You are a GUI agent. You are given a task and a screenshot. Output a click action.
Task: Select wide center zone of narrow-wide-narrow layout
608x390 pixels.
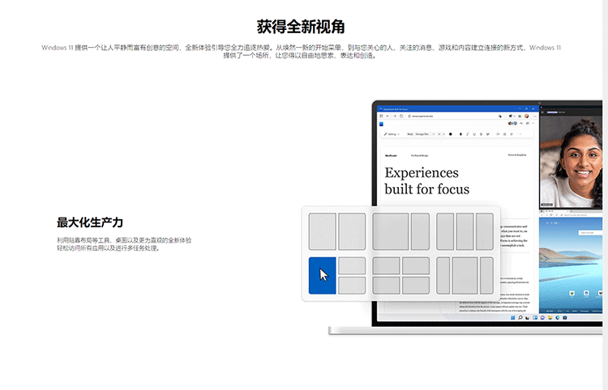pos(465,275)
